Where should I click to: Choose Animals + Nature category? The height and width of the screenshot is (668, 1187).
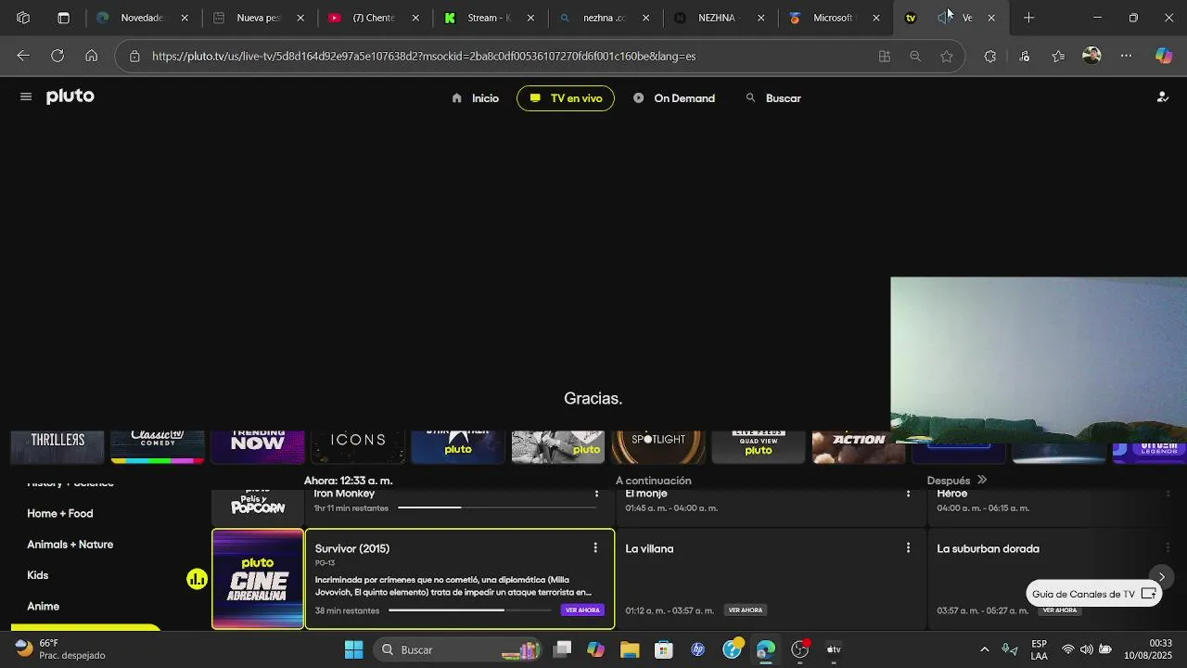(x=70, y=545)
